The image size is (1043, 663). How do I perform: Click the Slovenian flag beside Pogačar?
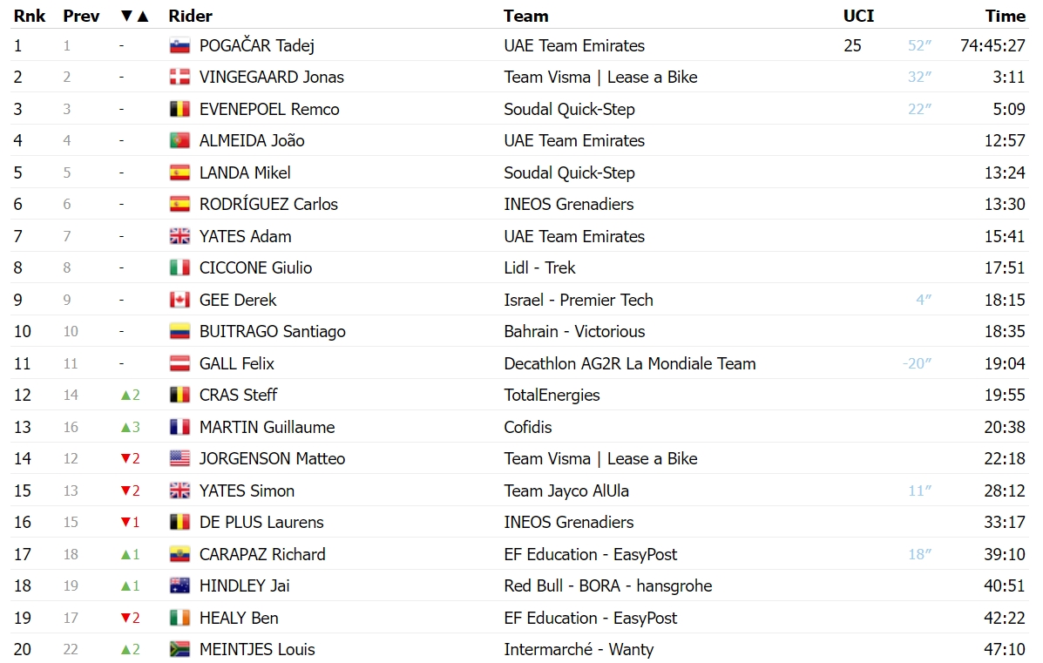click(179, 46)
